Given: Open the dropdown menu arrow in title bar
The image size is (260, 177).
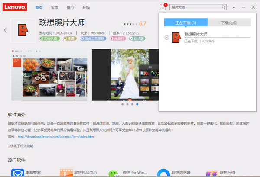Looking at the screenshot, I should [234, 7].
